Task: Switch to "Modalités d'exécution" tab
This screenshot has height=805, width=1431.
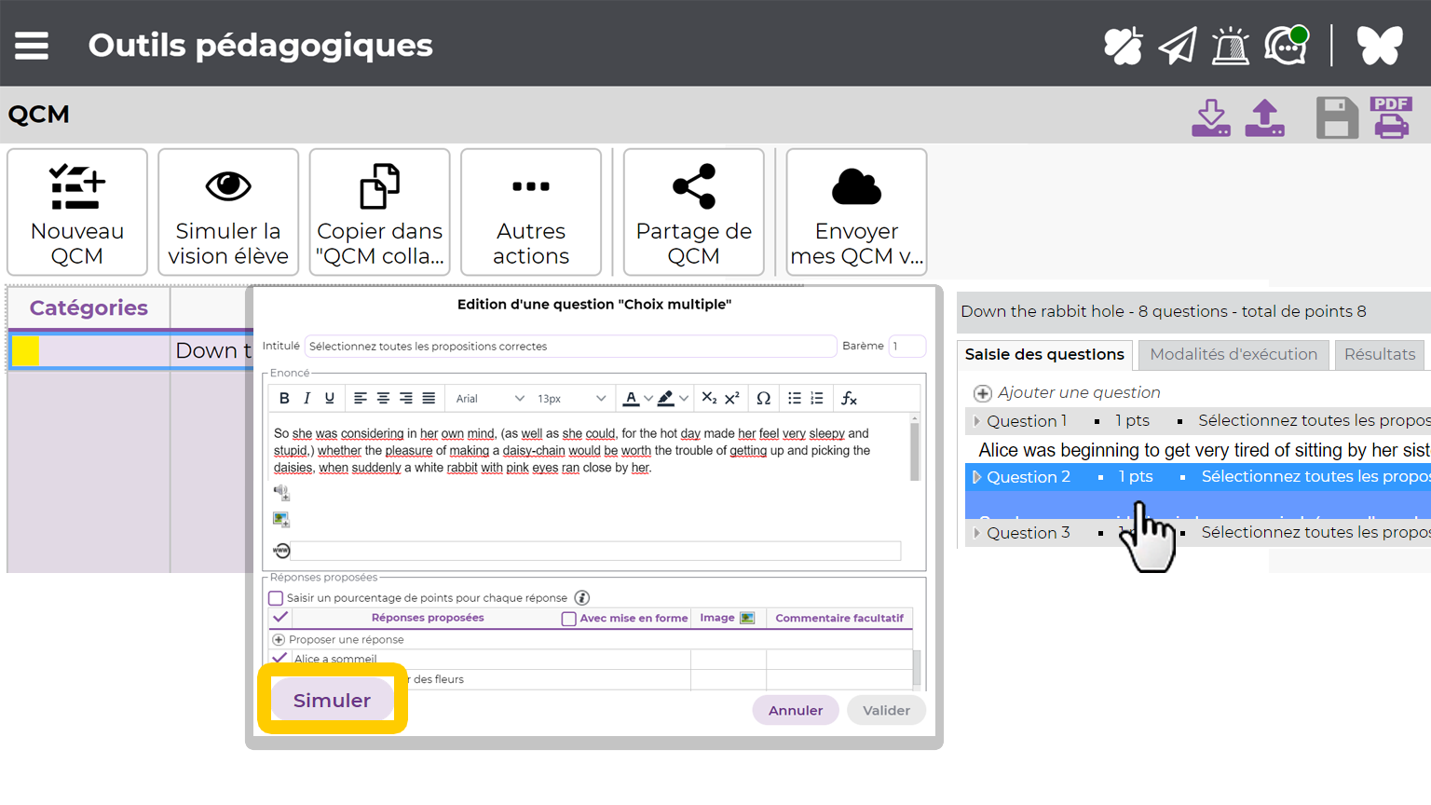Action: [x=1233, y=354]
